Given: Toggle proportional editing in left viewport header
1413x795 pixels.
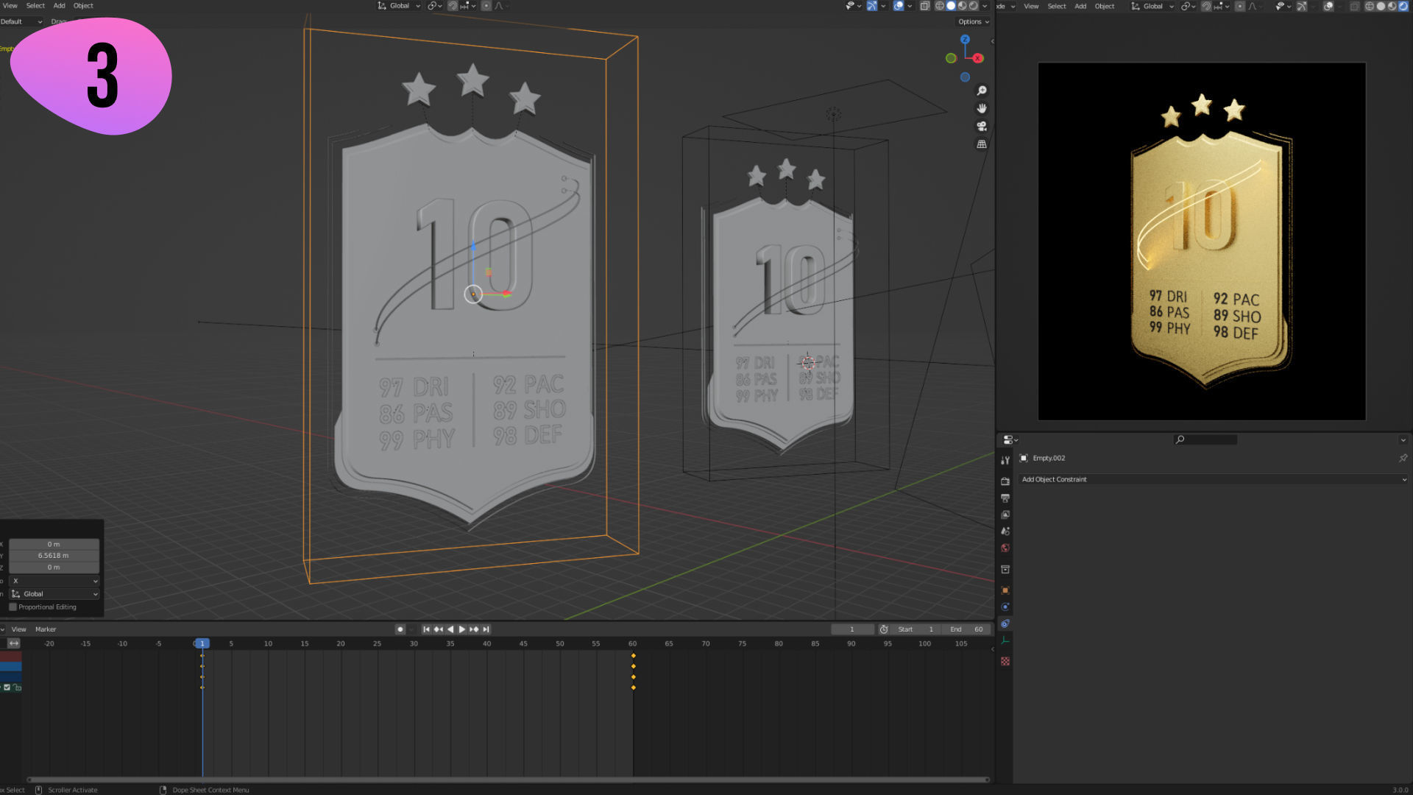Looking at the screenshot, I should (486, 6).
